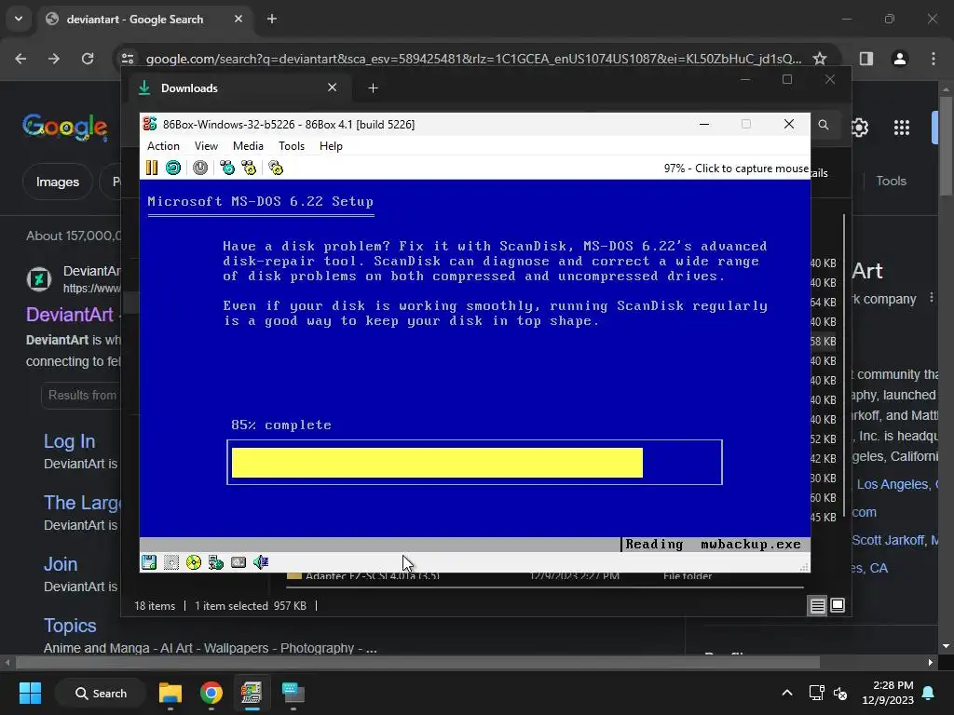
Task: Open the Tools menu in 86Box
Action: [292, 146]
